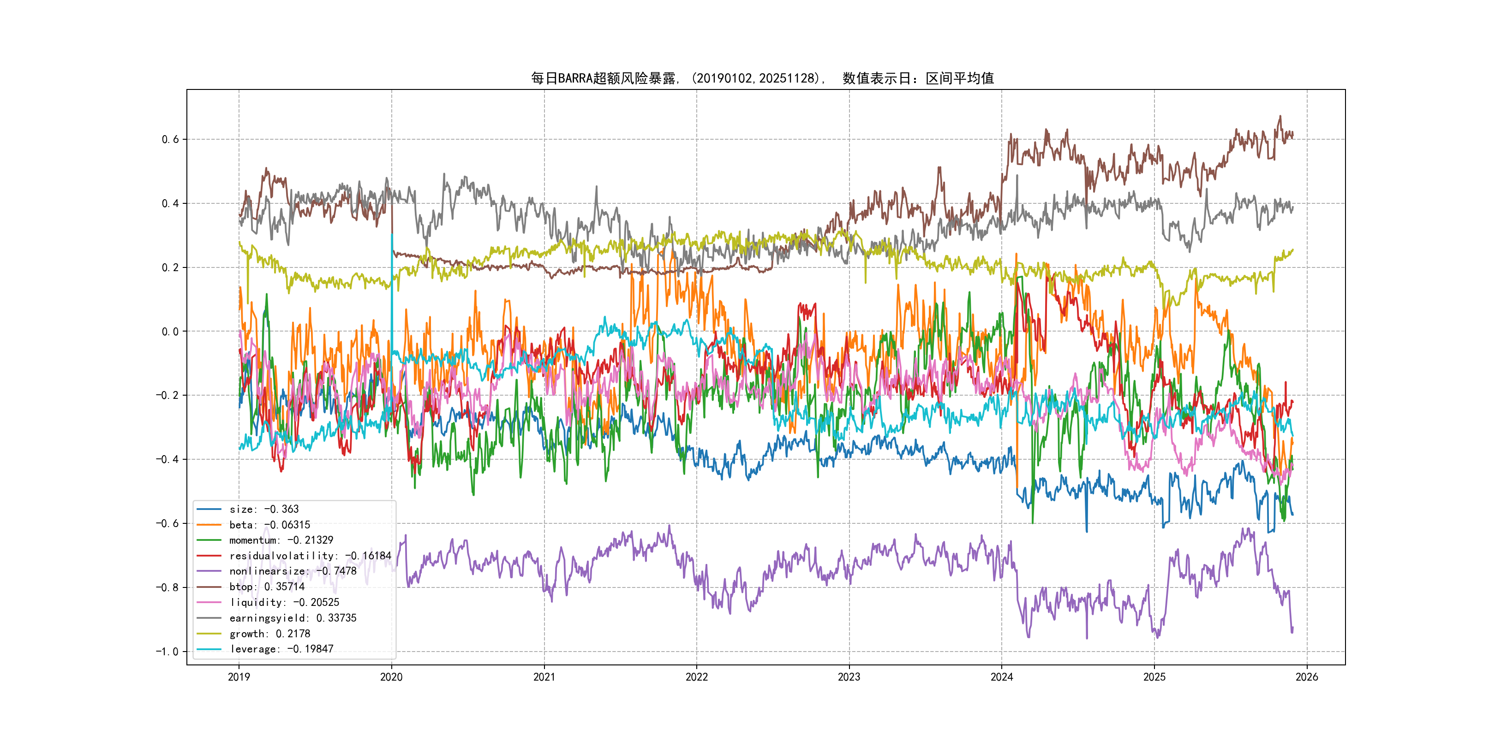Click the residualvolatility legend red line swatch
This screenshot has height=747, width=1495.
(x=209, y=556)
